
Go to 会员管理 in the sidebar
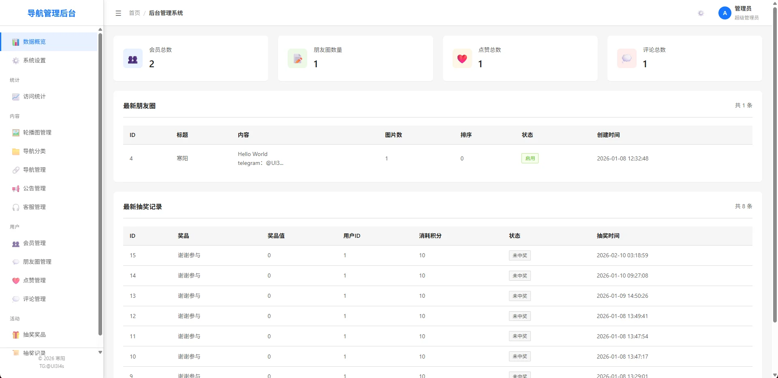pos(34,243)
